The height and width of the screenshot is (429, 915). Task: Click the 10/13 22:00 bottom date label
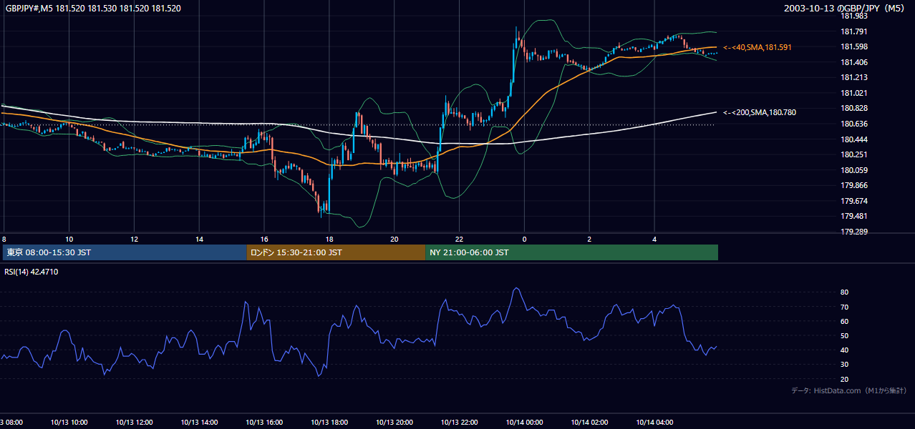click(x=459, y=422)
